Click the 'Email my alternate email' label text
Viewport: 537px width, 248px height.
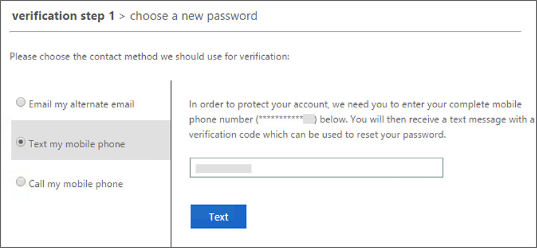81,104
